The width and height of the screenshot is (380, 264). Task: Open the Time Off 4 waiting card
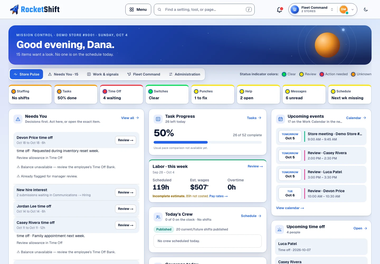[121, 95]
